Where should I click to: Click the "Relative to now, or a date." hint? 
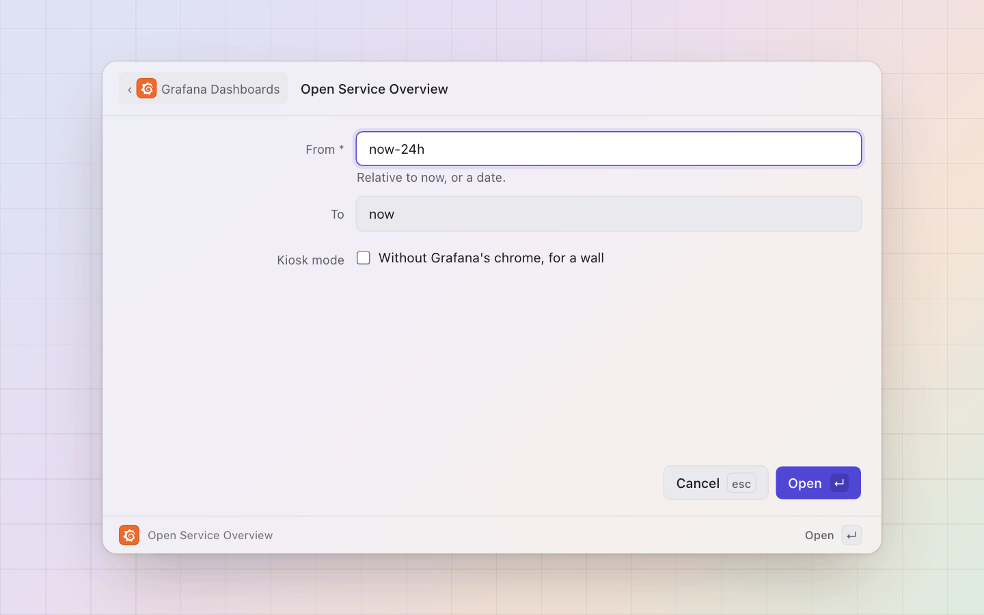pyautogui.click(x=431, y=178)
